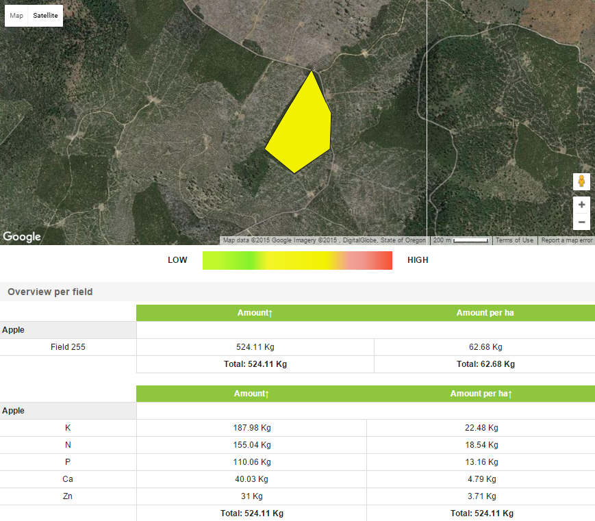Sort first table by Amount column
The image size is (595, 521).
(255, 313)
